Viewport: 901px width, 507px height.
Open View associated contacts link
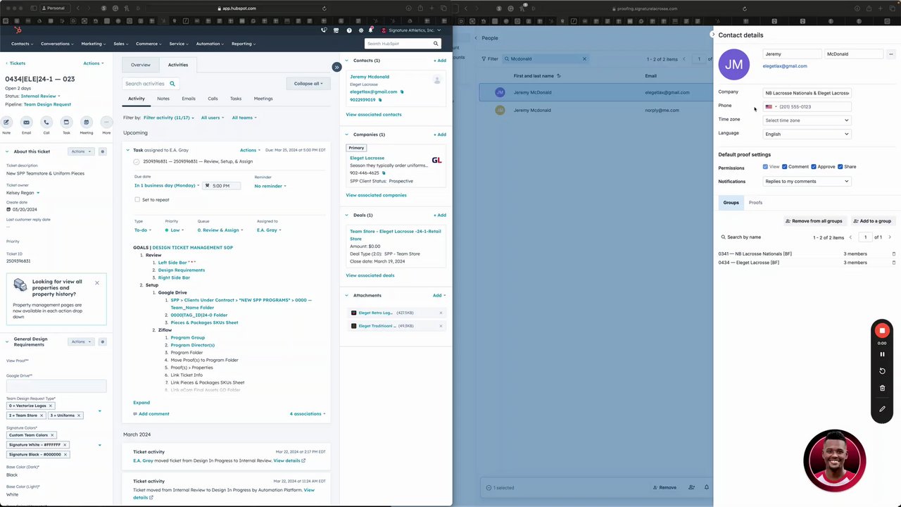374,114
